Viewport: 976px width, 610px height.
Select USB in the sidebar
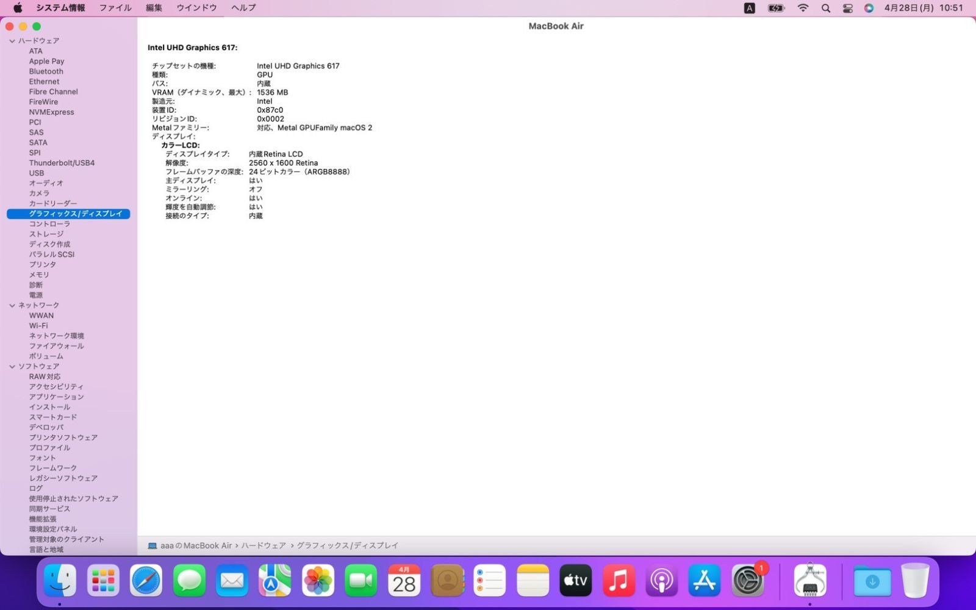coord(37,173)
